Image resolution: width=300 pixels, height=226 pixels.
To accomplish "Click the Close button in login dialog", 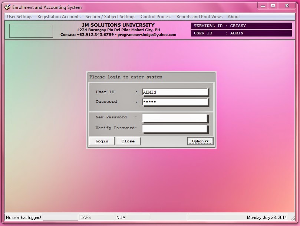I will pyautogui.click(x=128, y=141).
